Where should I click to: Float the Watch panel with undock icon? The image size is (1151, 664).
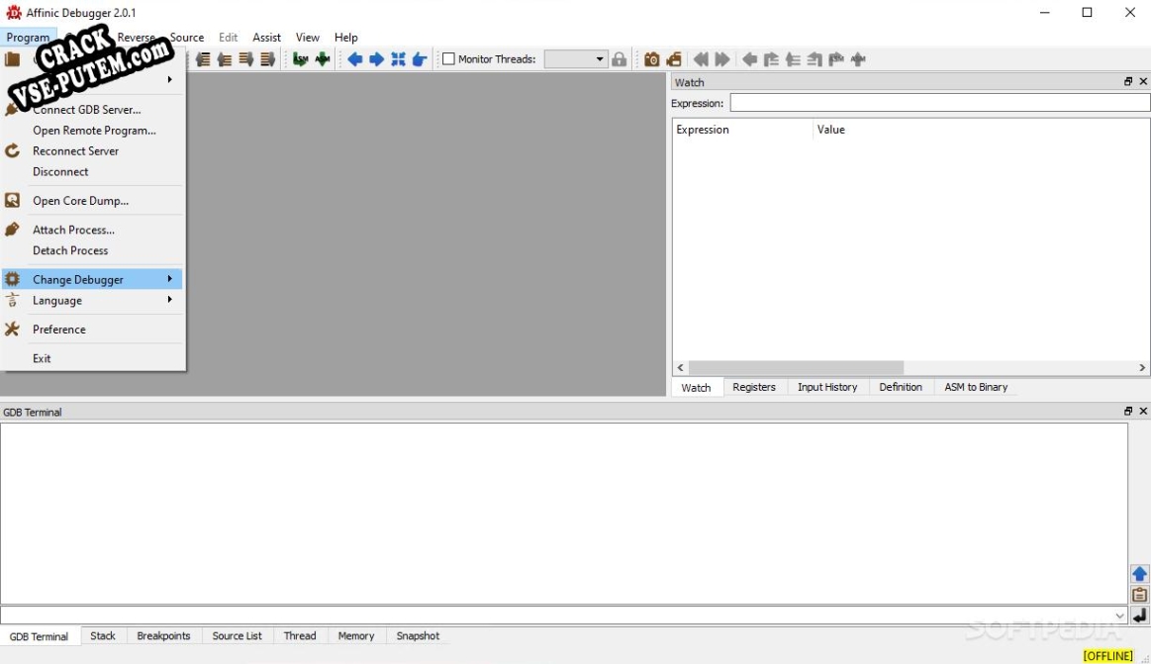pos(1128,81)
